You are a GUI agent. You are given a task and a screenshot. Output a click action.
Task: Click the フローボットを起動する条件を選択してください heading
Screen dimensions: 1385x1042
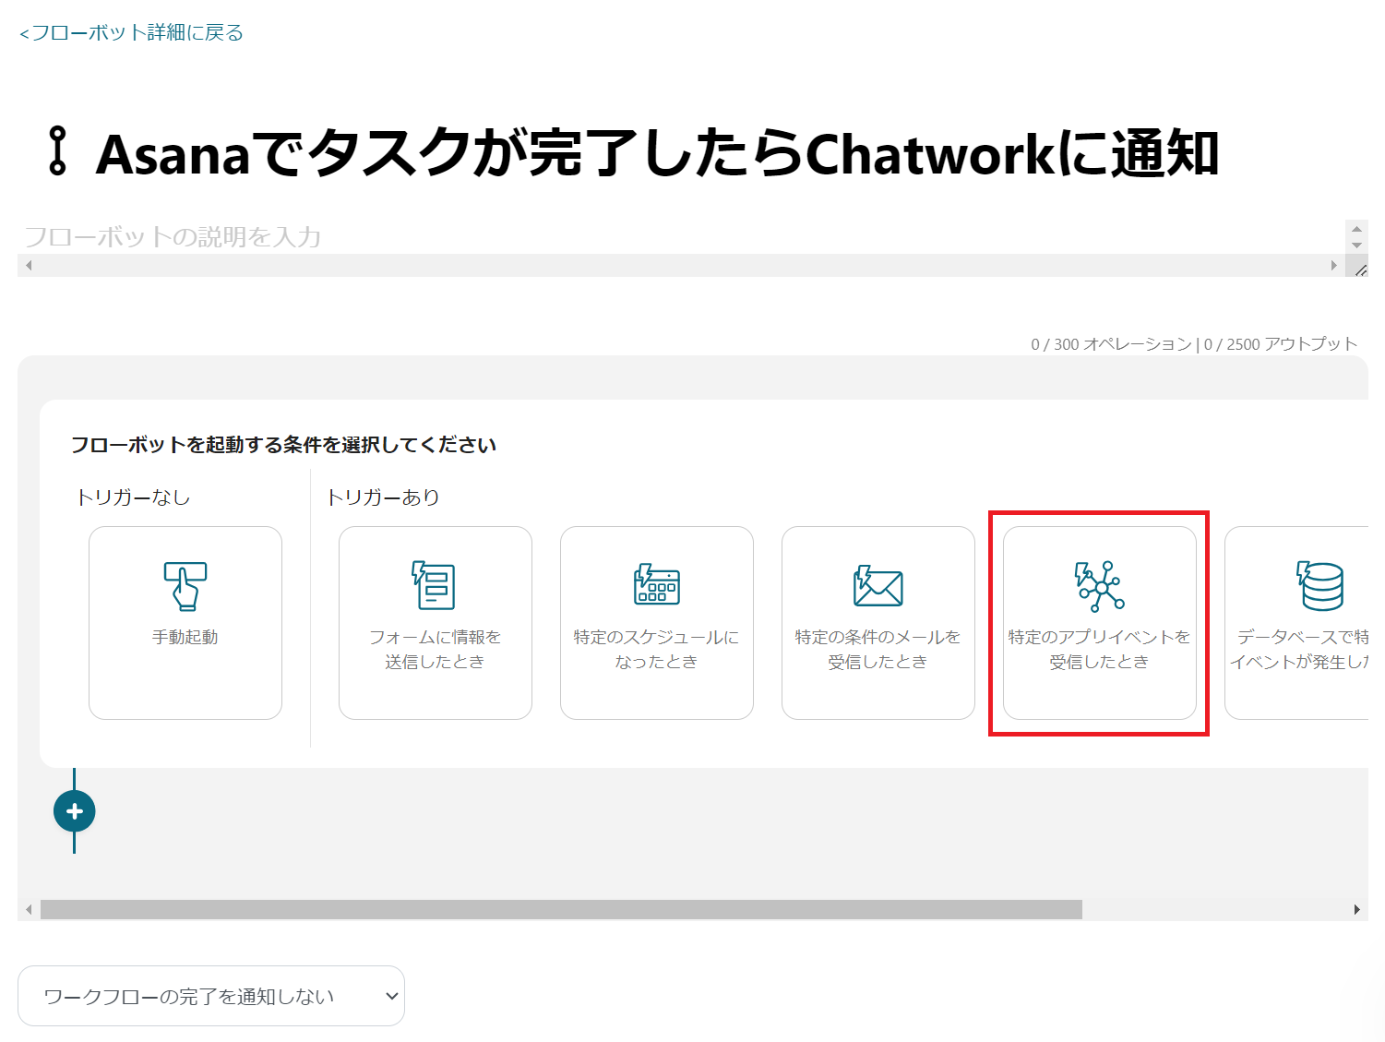click(284, 445)
